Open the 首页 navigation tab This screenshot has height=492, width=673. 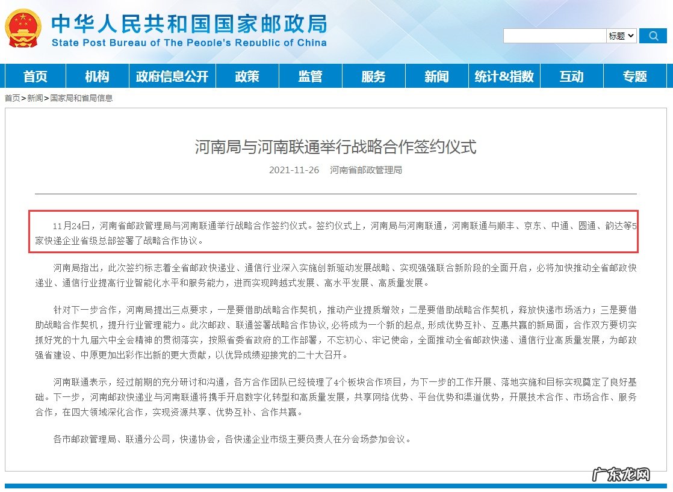point(35,76)
